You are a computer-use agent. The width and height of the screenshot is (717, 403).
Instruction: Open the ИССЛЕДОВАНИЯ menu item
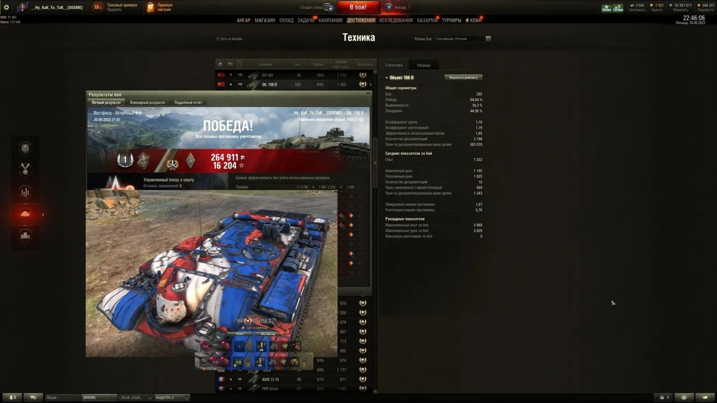pos(395,21)
